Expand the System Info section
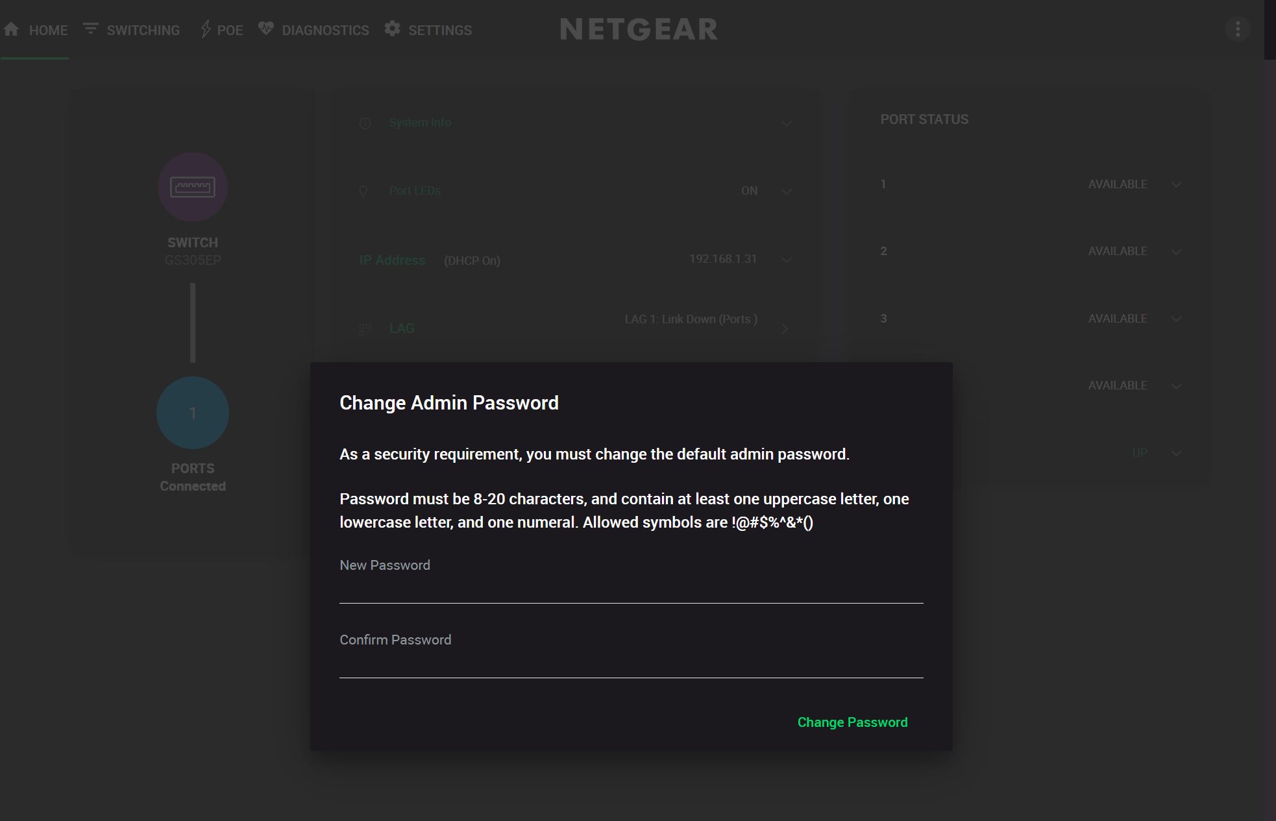The image size is (1276, 821). [x=787, y=123]
